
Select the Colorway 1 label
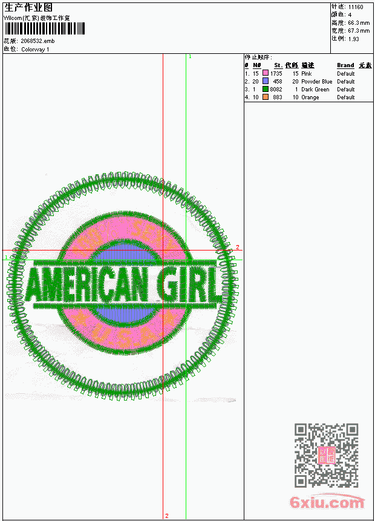coord(35,50)
